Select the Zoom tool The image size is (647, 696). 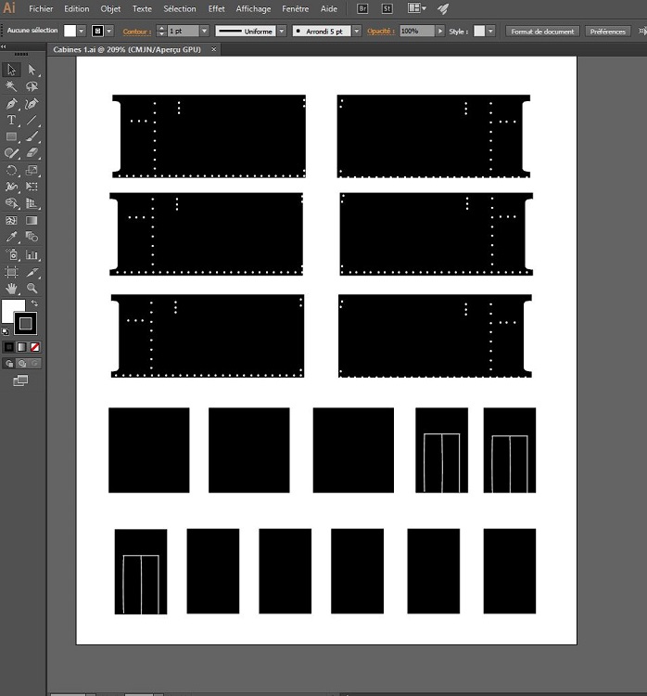32,289
